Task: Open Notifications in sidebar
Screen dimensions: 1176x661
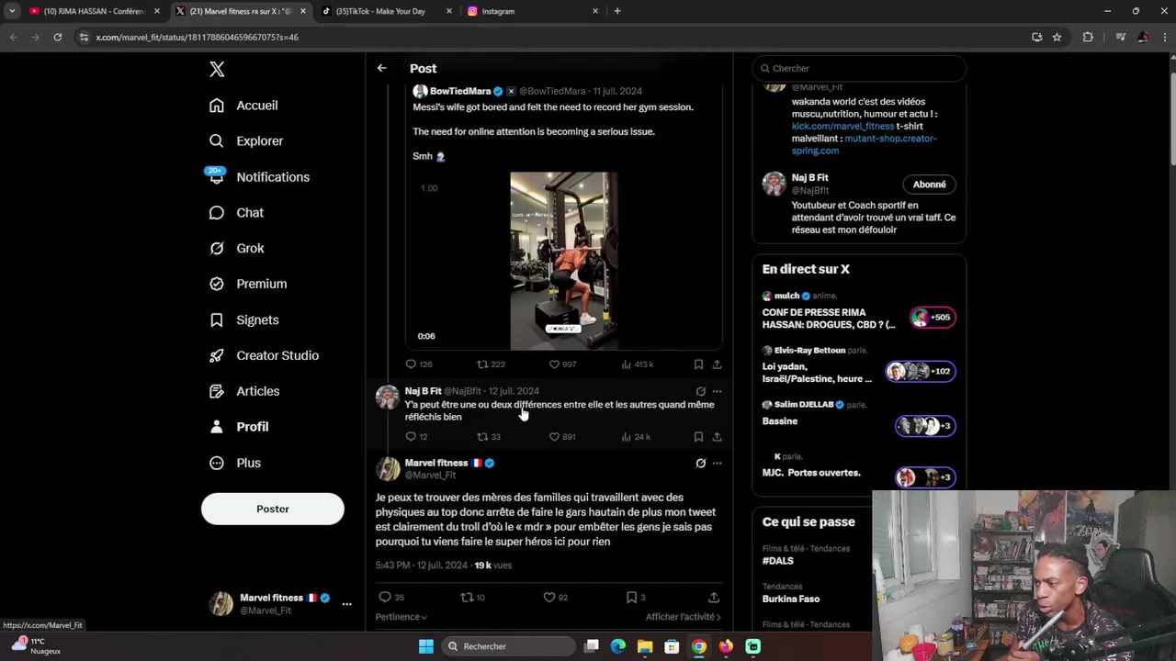Action: tap(258, 177)
